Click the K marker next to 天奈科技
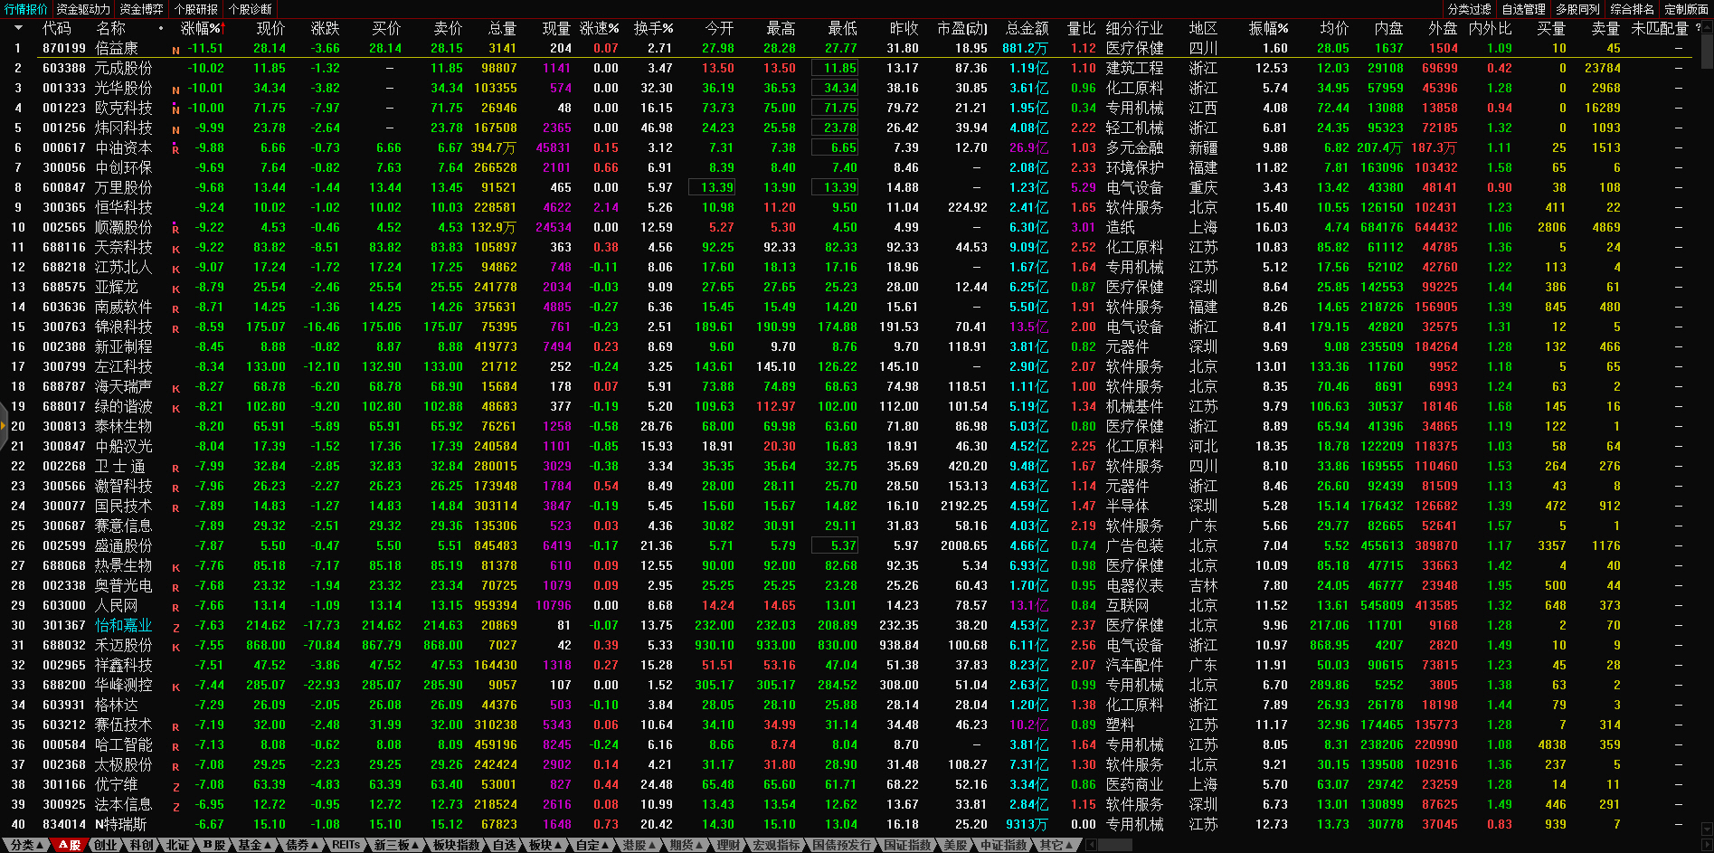 175,249
